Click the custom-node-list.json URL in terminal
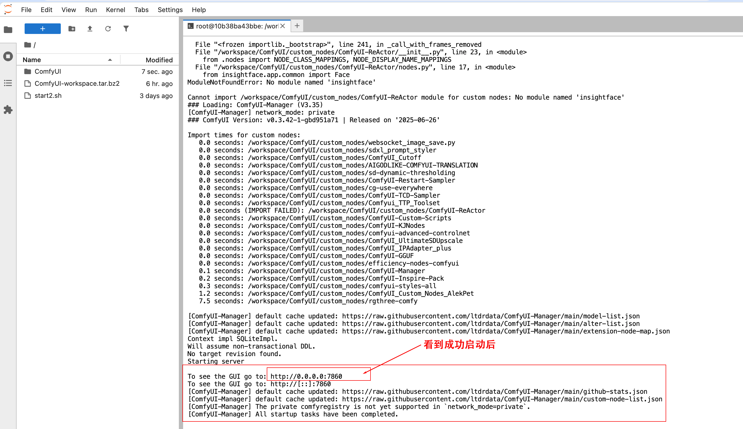 pyautogui.click(x=502, y=399)
